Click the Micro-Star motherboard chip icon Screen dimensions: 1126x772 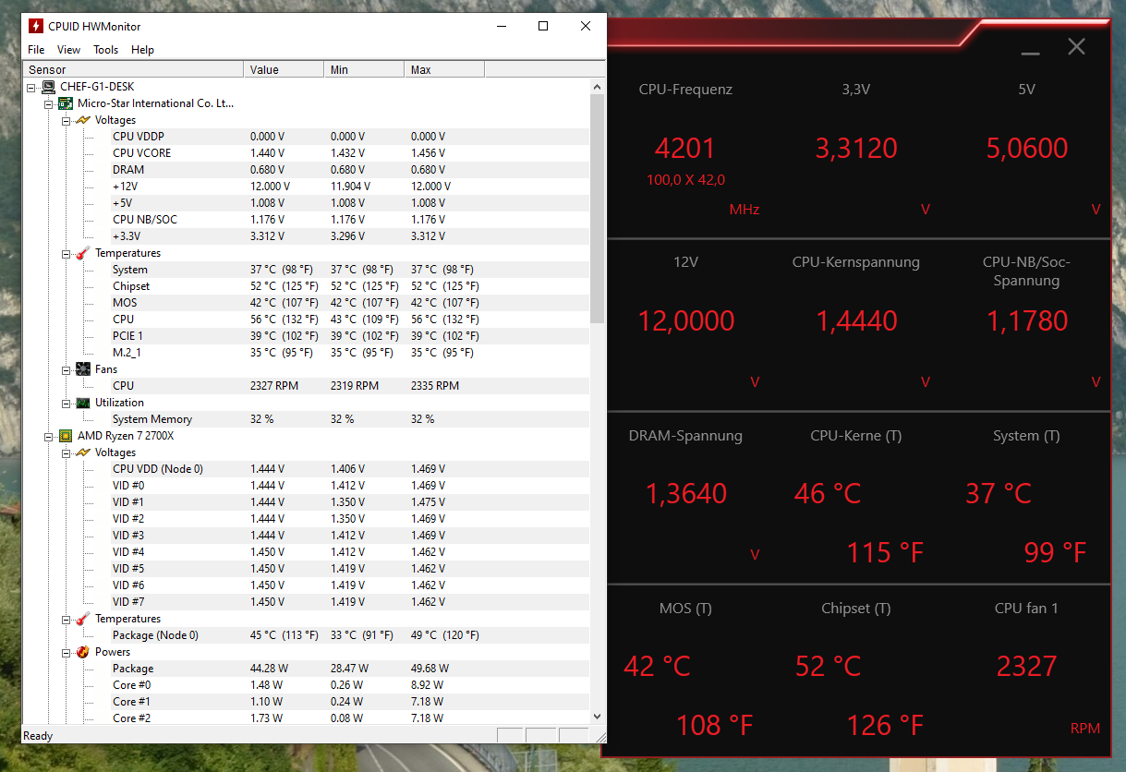[x=66, y=103]
